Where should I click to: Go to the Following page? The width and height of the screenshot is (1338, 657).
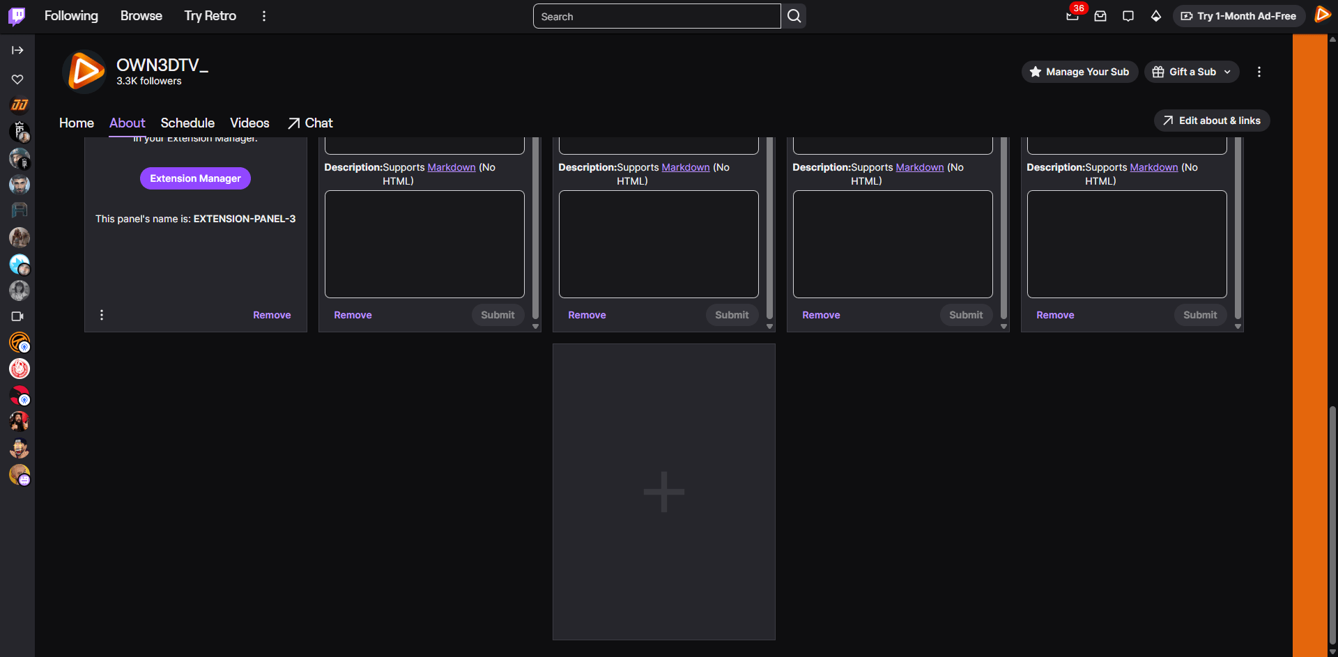click(x=71, y=16)
